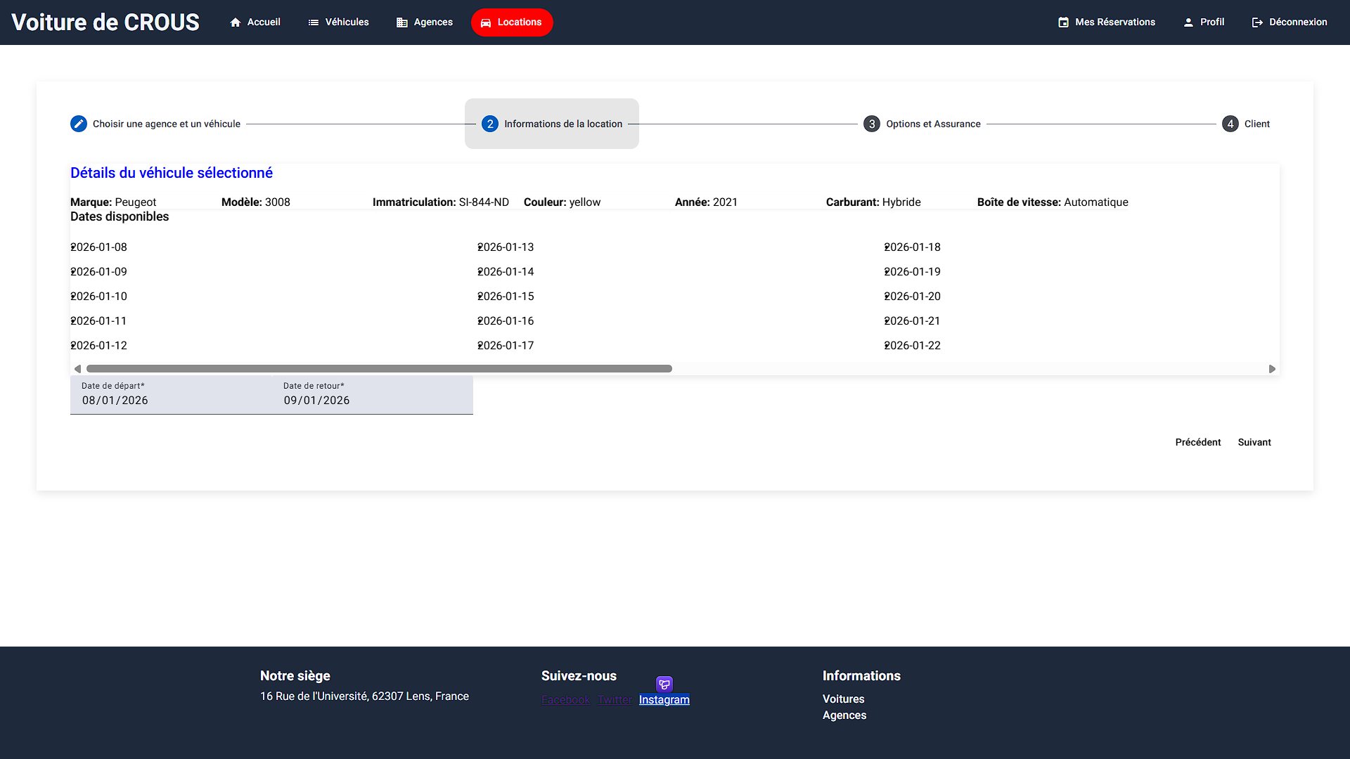Click the list icon next to Véhicules

314,22
